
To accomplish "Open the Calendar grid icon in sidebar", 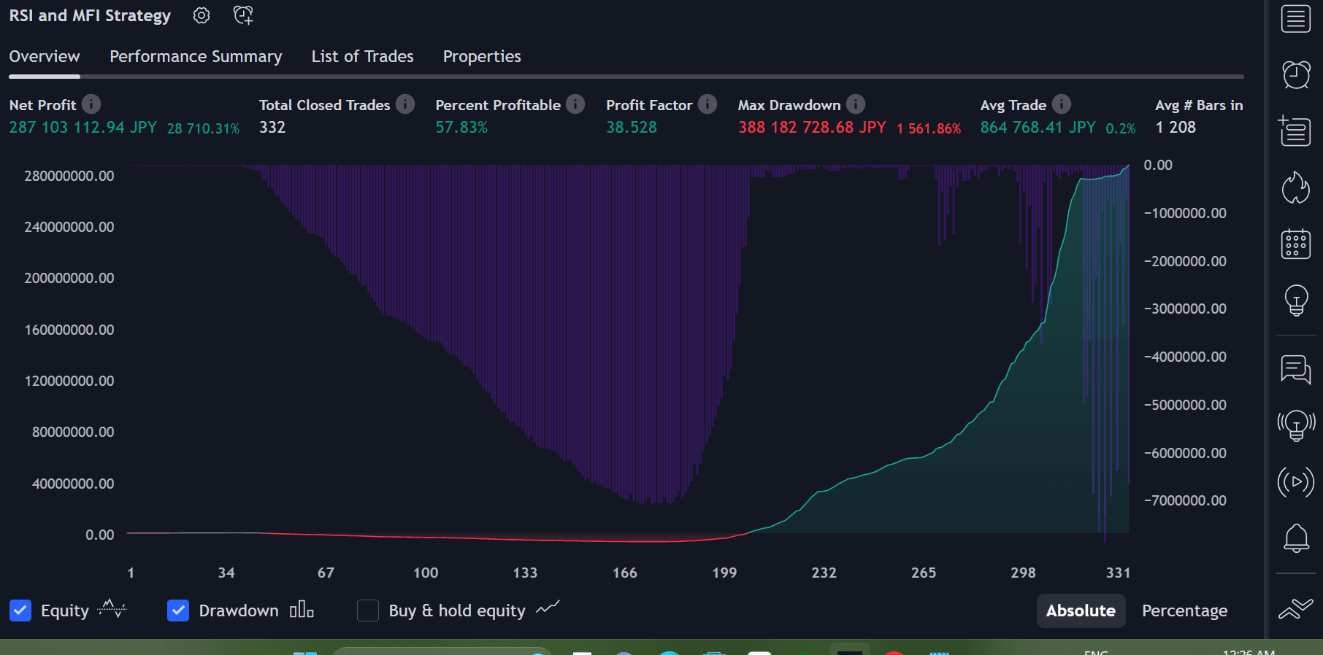I will [x=1296, y=244].
